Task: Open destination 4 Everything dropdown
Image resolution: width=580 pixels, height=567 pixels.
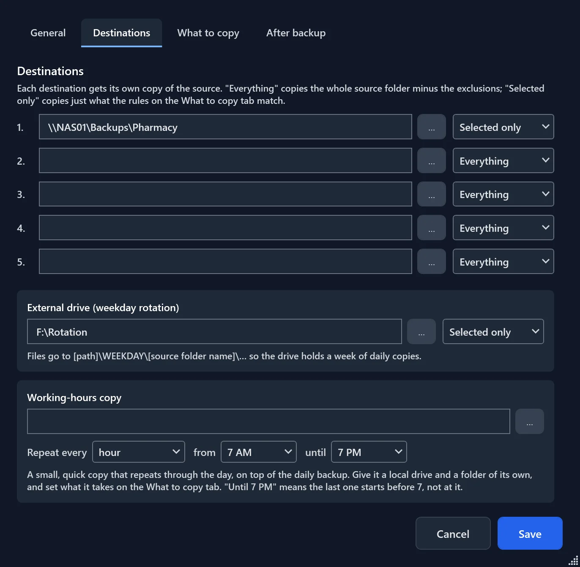Action: tap(503, 228)
